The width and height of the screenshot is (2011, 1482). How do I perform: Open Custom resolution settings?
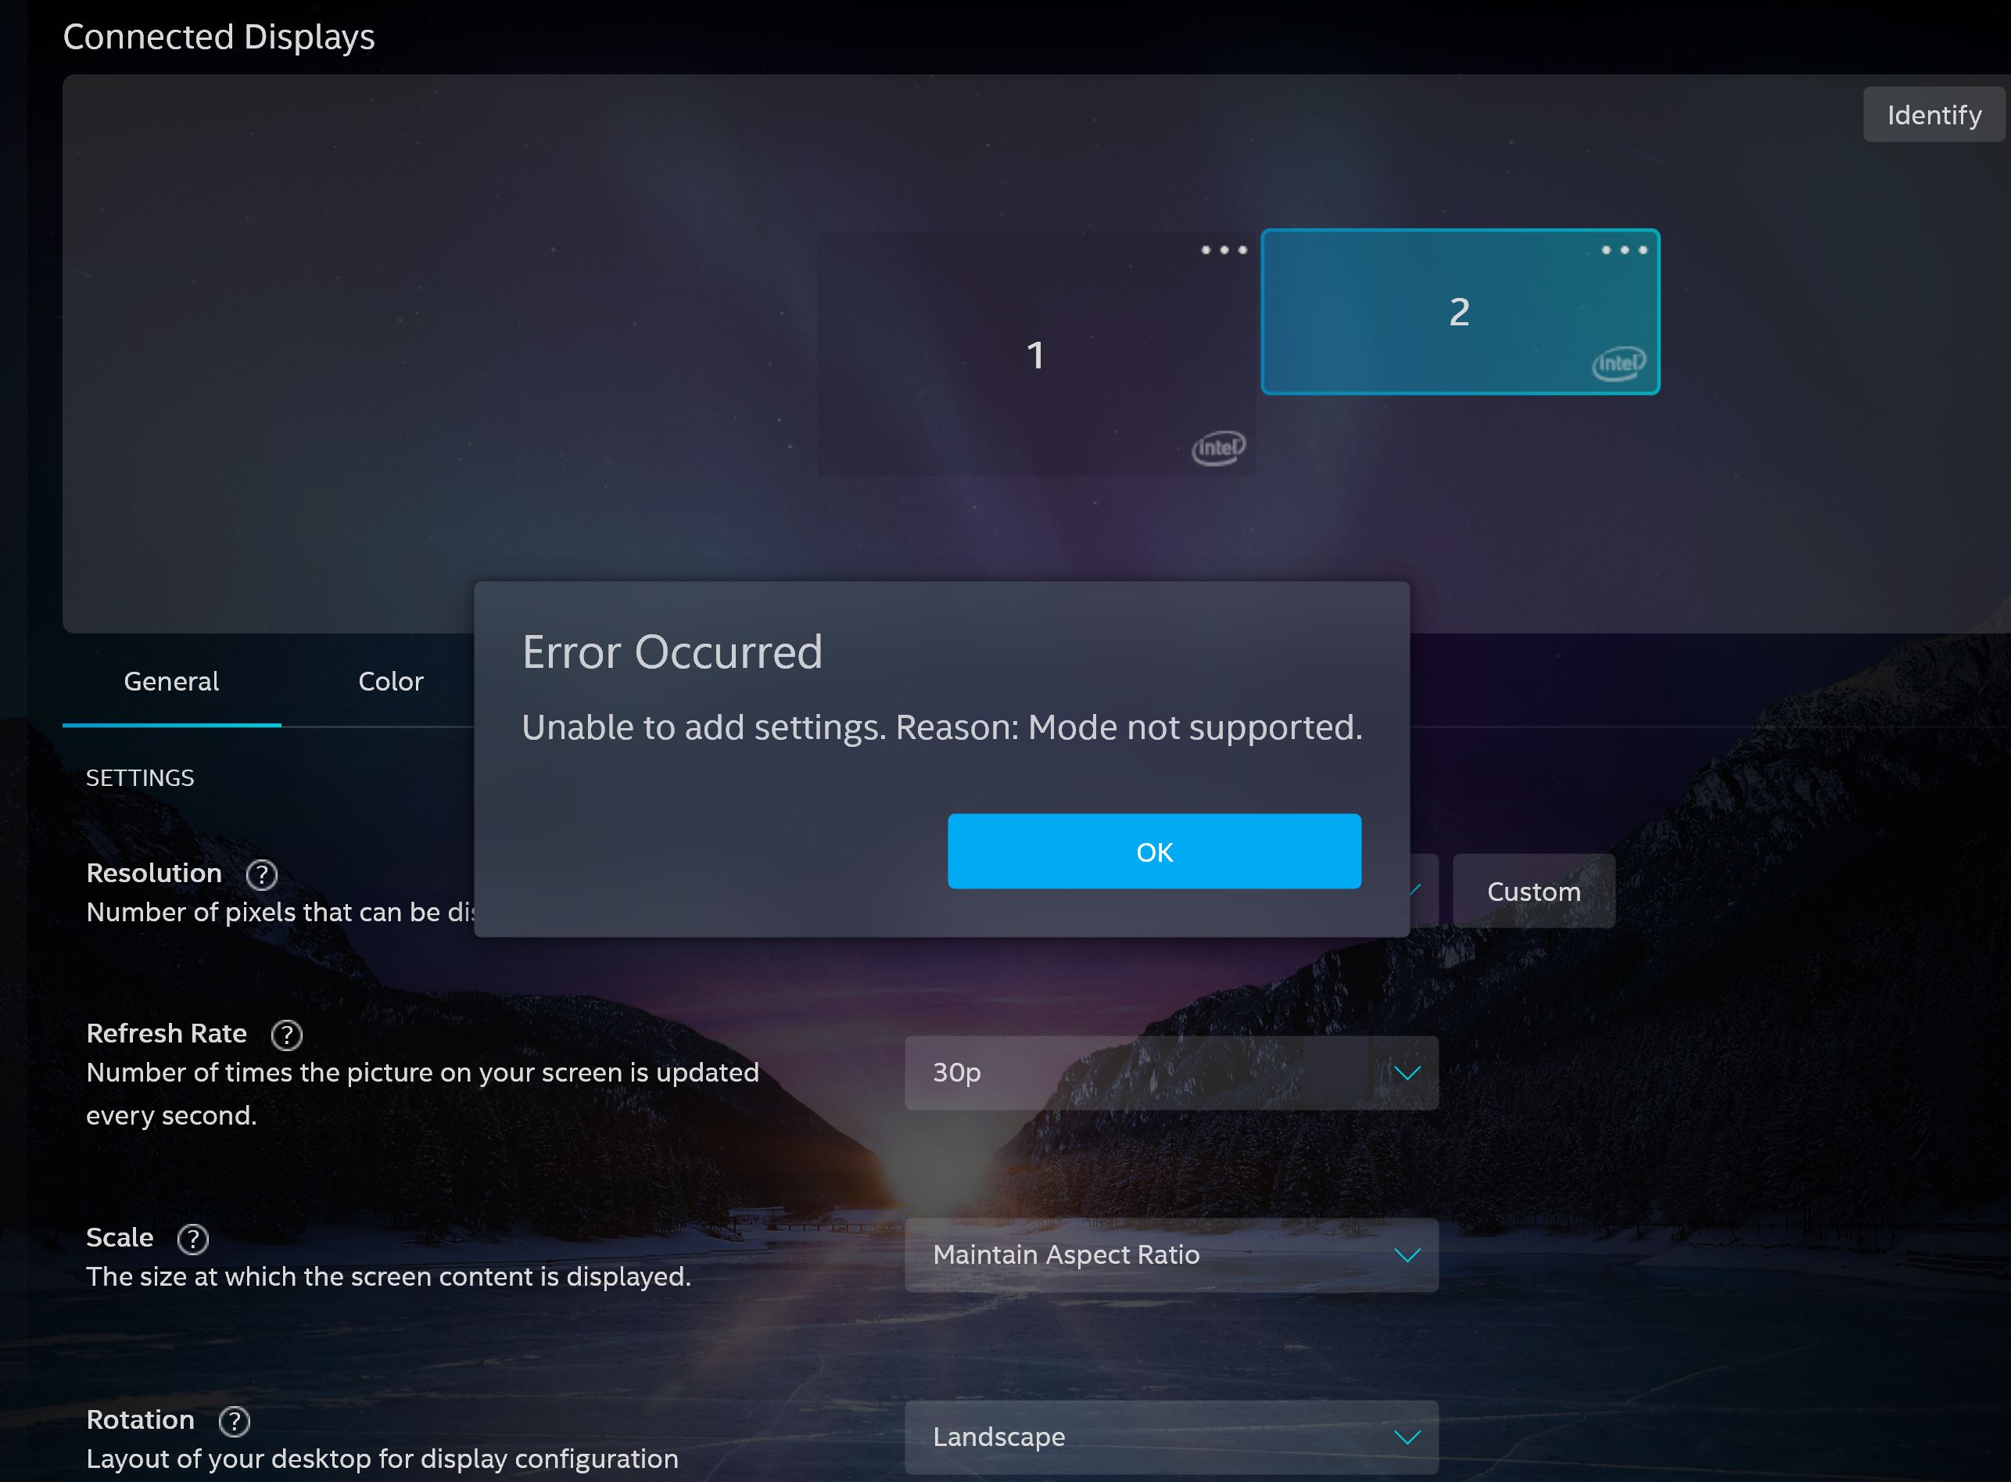(x=1534, y=892)
